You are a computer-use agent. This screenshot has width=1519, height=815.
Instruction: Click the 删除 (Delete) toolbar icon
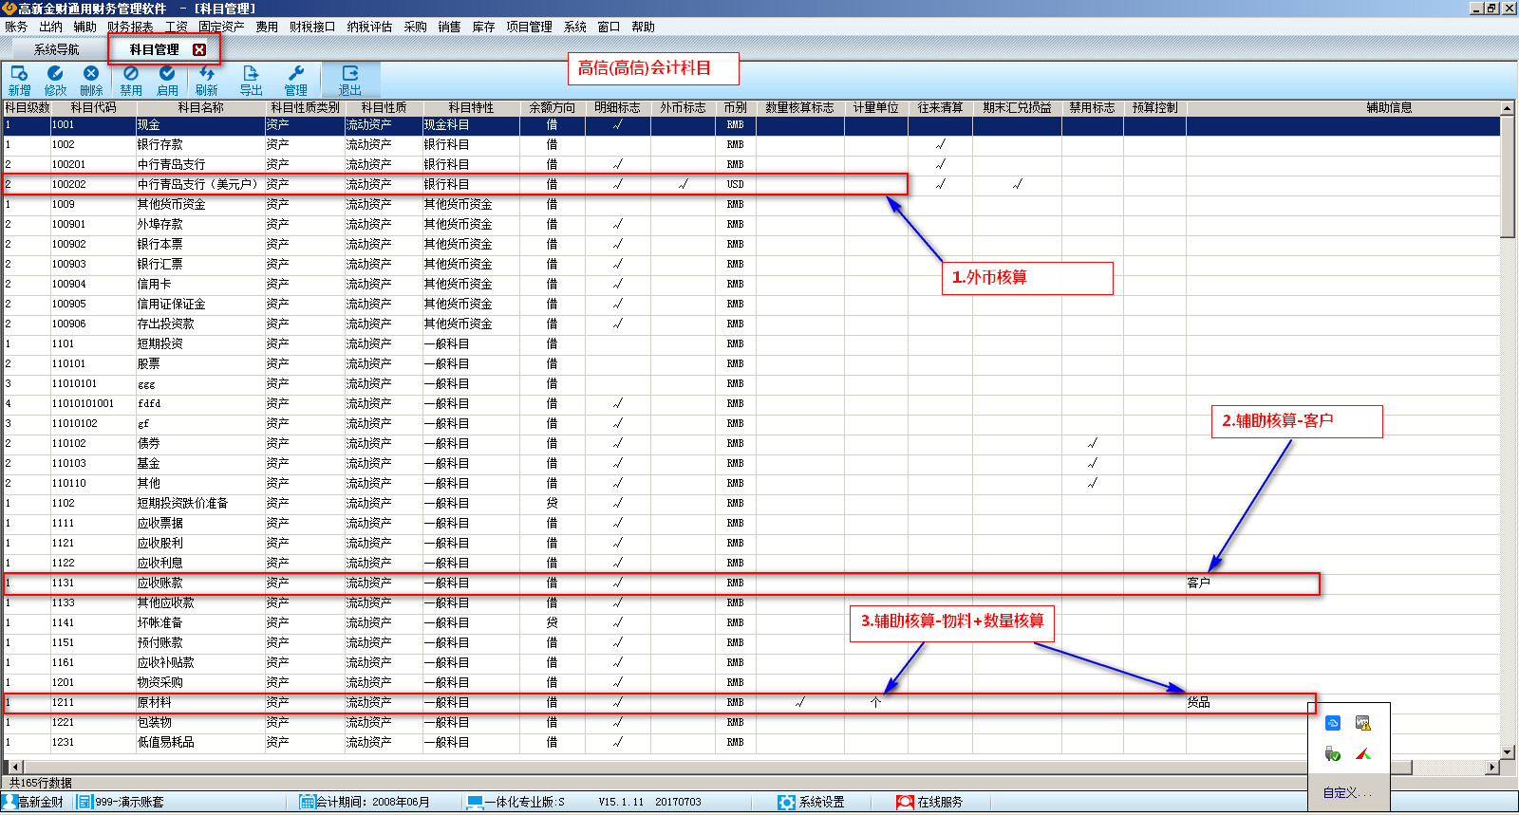tap(91, 80)
